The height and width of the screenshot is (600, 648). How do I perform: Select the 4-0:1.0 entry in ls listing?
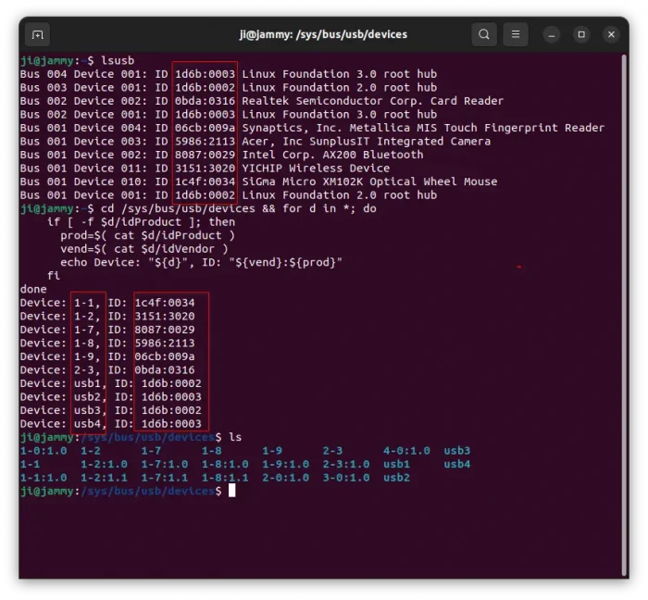coord(406,450)
